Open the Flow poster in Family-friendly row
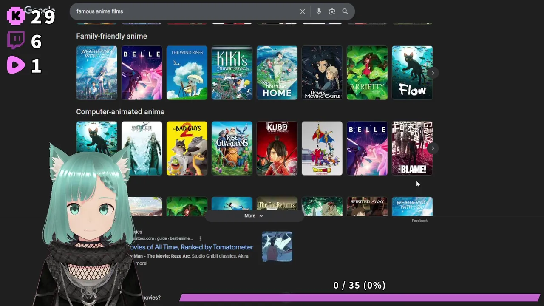Screen dimensions: 544x306 [x=412, y=73]
